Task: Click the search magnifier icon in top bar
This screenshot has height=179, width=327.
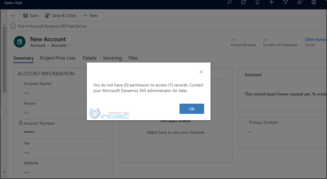Action: click(229, 2)
